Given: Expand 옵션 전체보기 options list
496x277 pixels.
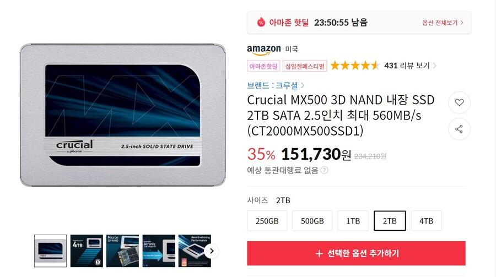Looking at the screenshot, I should coord(443,23).
